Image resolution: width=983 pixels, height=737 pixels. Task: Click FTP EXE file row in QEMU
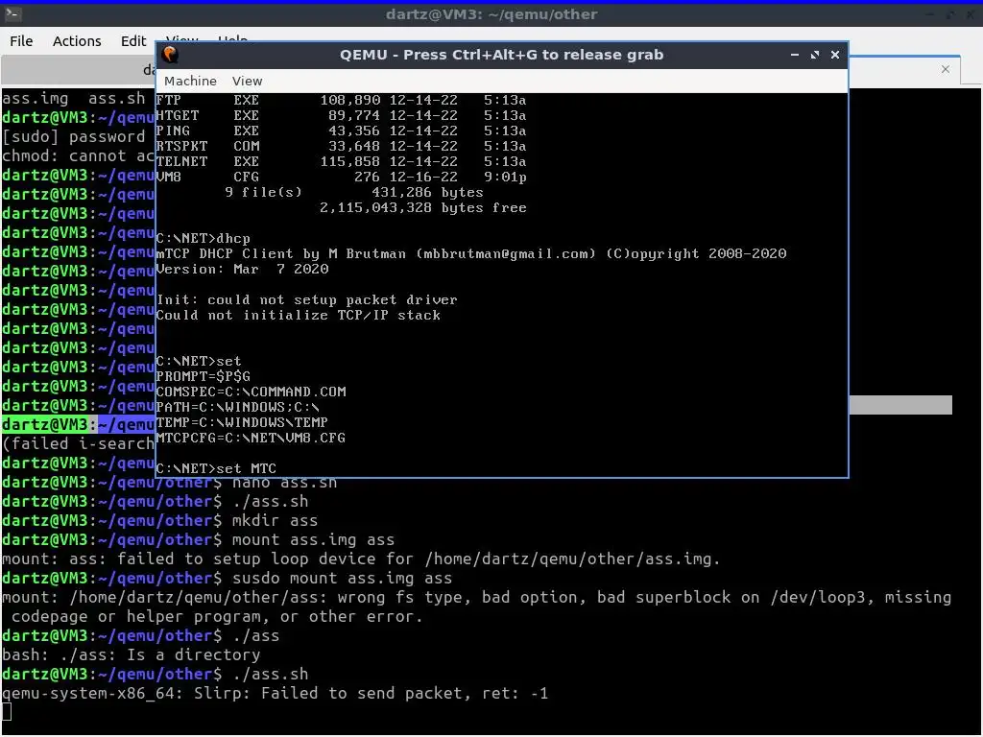point(341,100)
